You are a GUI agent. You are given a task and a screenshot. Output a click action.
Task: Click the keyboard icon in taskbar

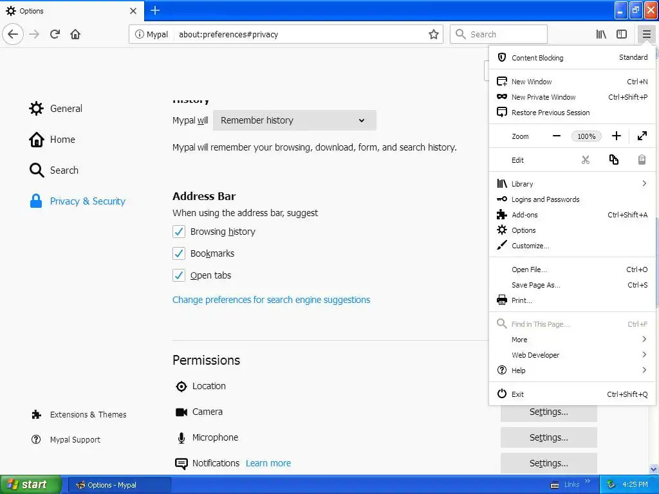554,485
